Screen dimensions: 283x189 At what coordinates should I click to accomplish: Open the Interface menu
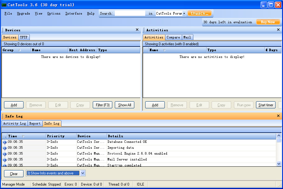(74, 14)
